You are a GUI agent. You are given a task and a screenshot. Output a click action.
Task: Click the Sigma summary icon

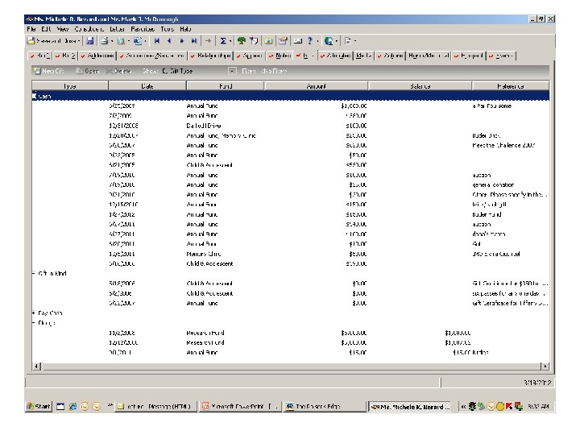[223, 41]
